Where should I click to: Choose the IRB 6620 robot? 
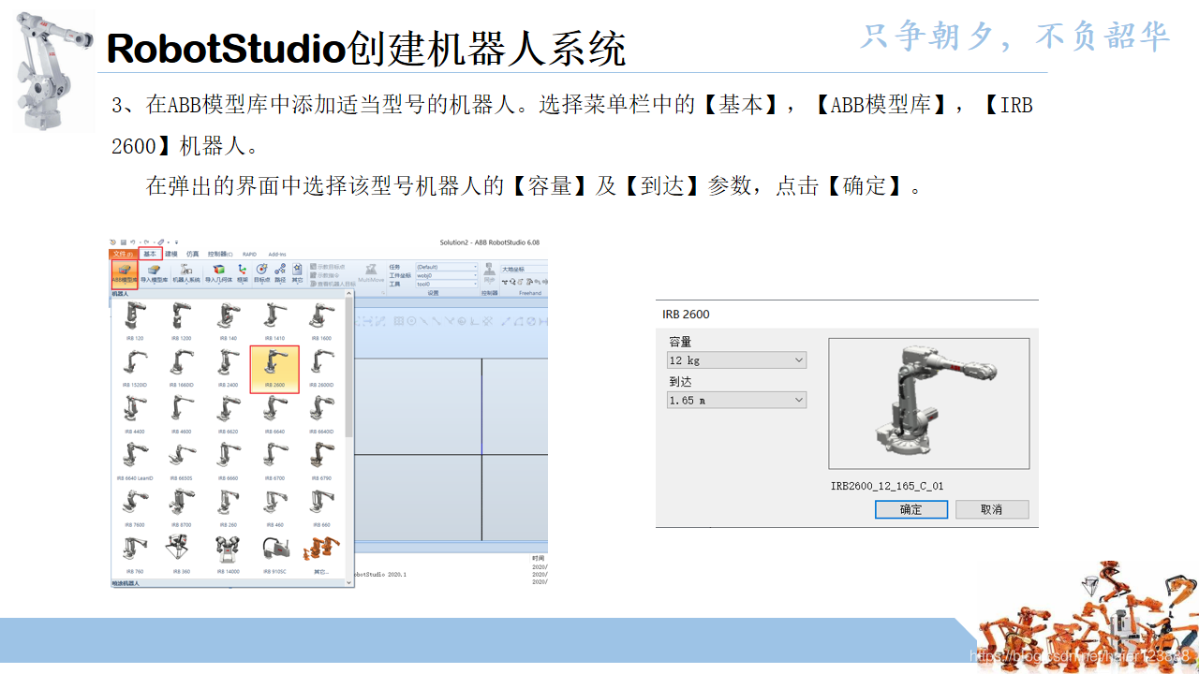pyautogui.click(x=228, y=415)
